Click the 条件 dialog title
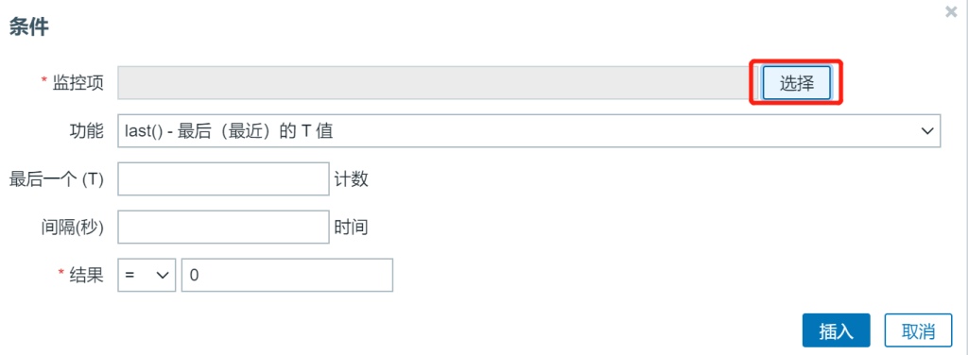 (28, 26)
